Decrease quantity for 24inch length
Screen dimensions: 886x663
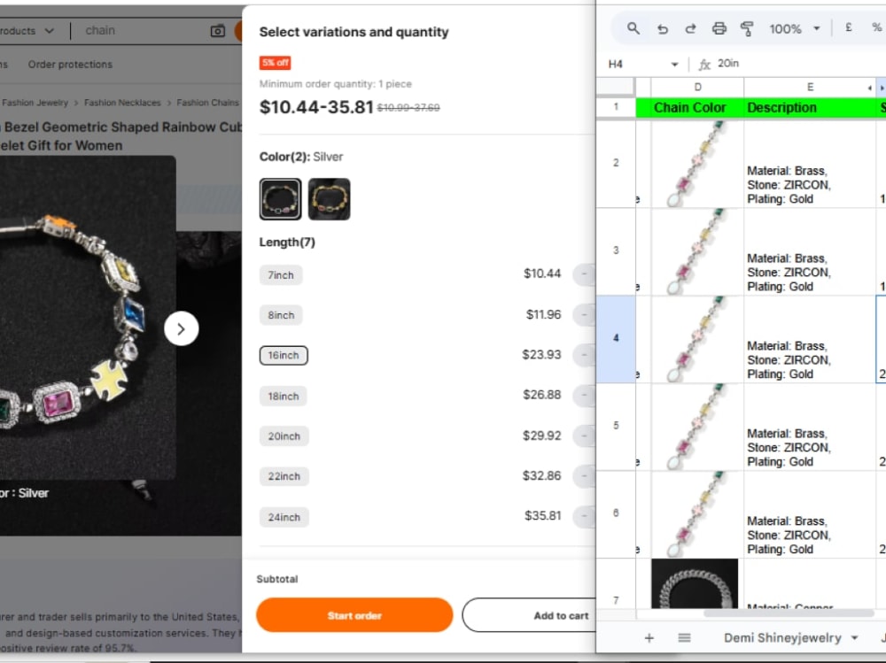[x=584, y=517]
